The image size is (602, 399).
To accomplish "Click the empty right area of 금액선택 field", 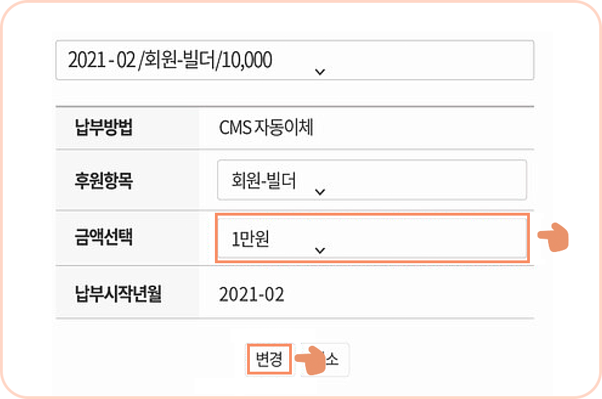I will tap(426, 238).
